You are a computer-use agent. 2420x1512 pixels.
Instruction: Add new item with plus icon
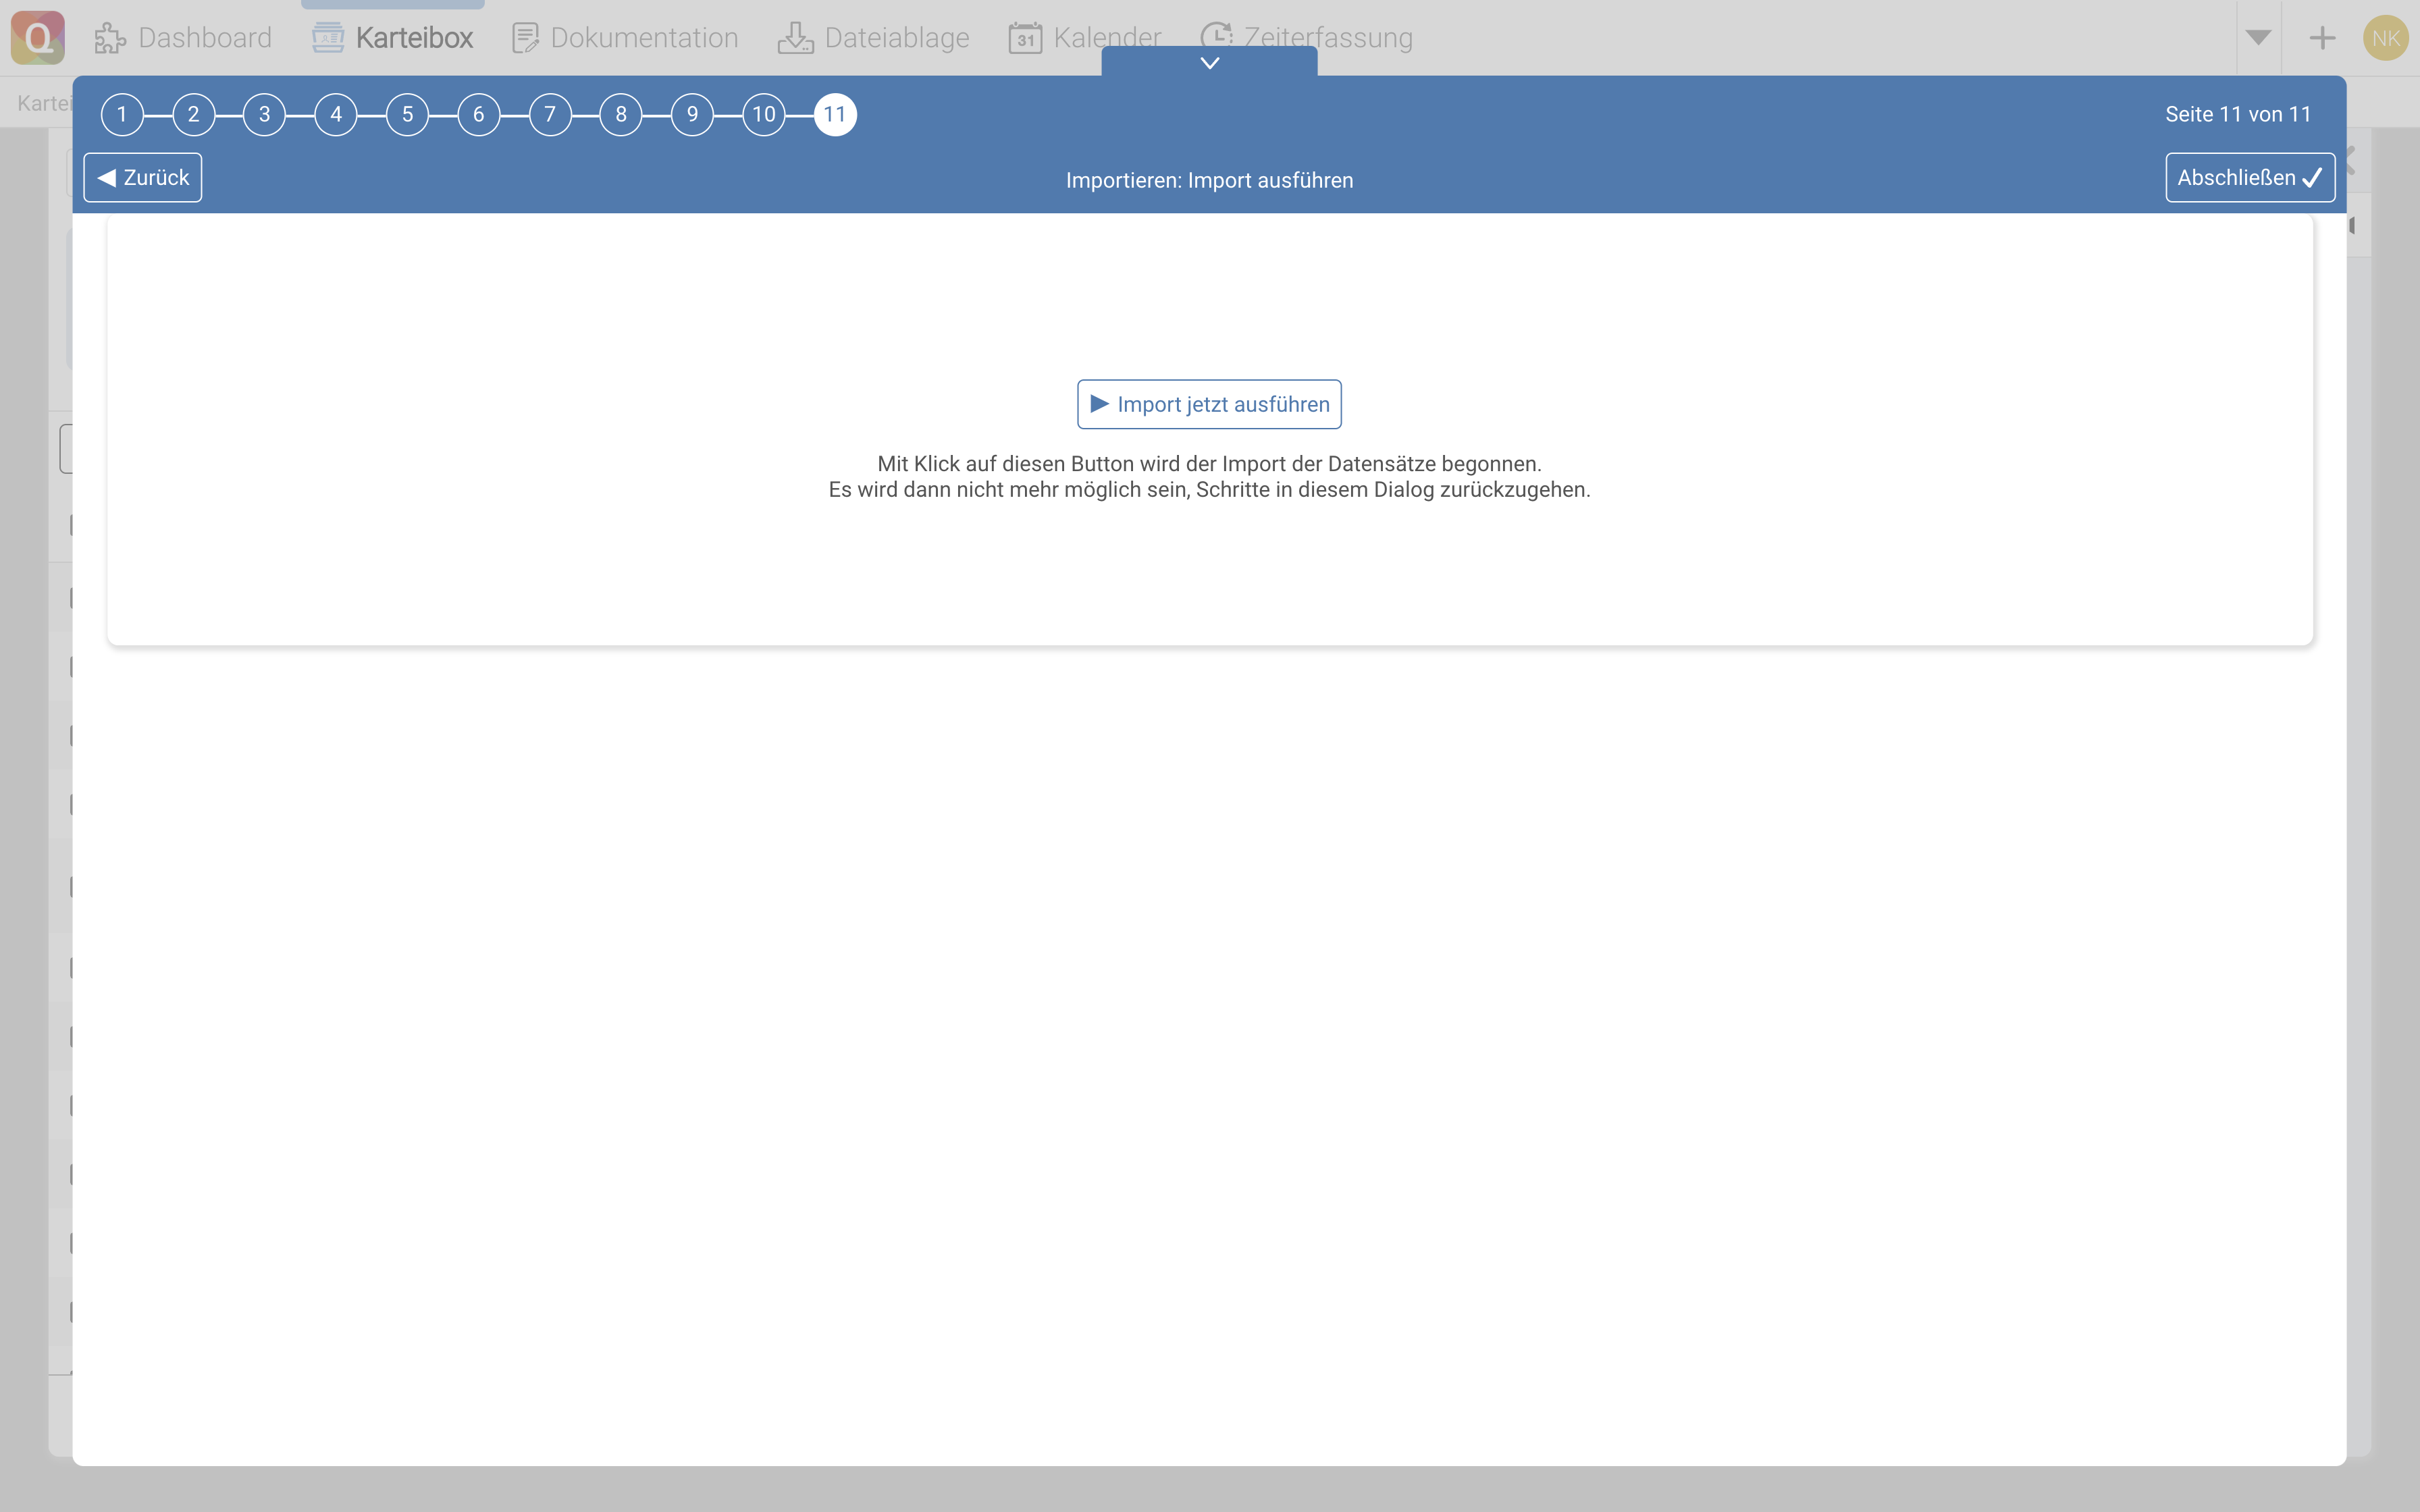pos(2322,38)
